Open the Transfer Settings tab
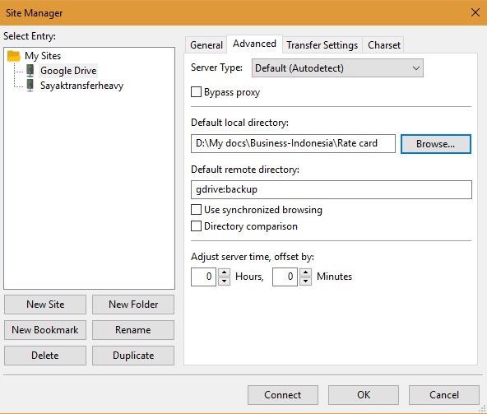487x414 pixels. [x=322, y=45]
